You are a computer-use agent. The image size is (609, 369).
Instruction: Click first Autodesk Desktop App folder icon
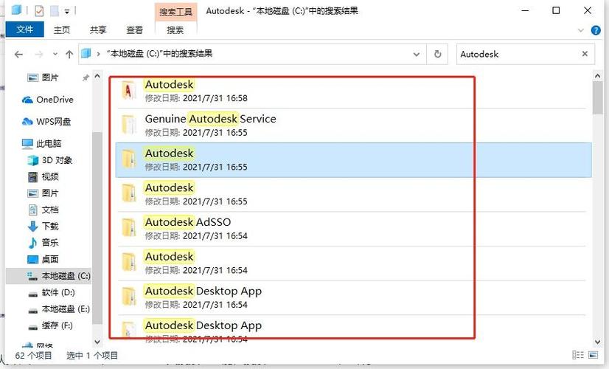pyautogui.click(x=128, y=297)
